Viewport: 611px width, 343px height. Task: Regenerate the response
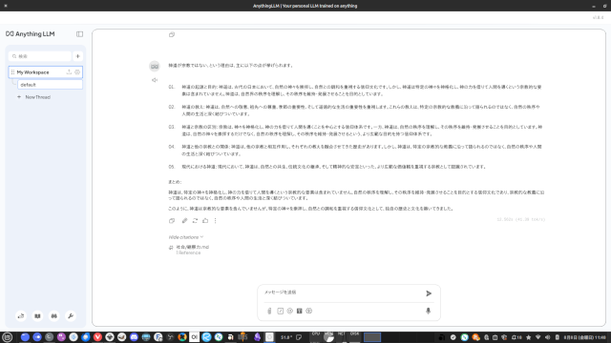(195, 221)
